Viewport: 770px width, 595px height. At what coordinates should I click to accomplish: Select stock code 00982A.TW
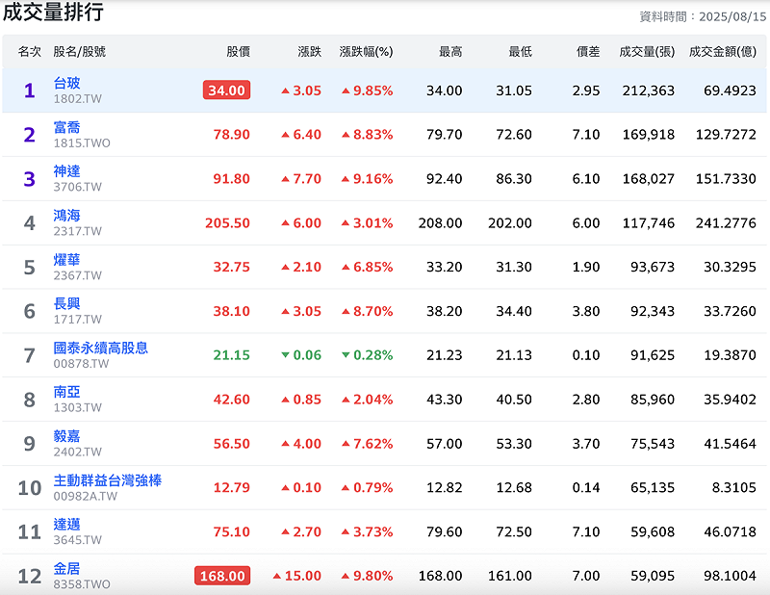[86, 496]
